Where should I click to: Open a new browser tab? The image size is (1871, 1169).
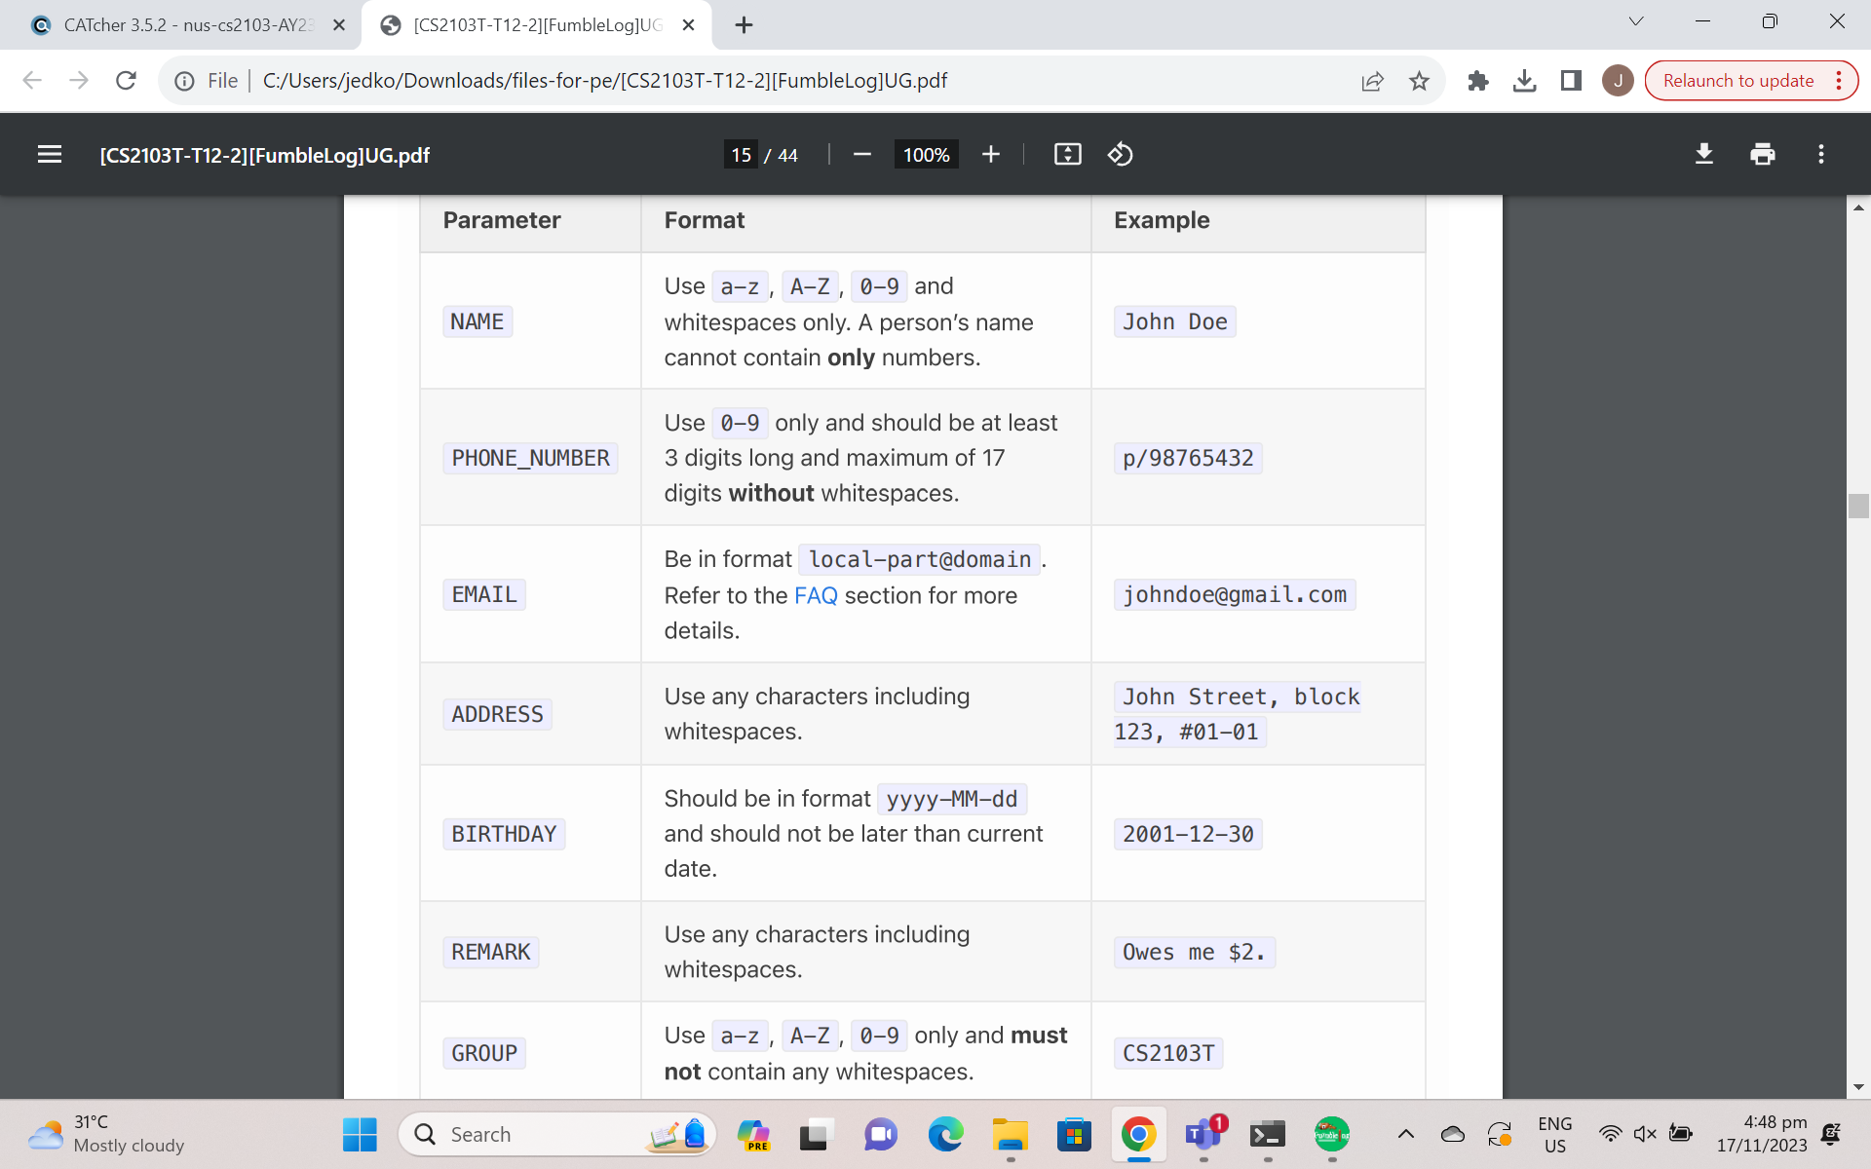tap(744, 25)
